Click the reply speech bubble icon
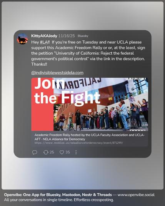The height and width of the screenshot is (206, 165). click(x=35, y=152)
